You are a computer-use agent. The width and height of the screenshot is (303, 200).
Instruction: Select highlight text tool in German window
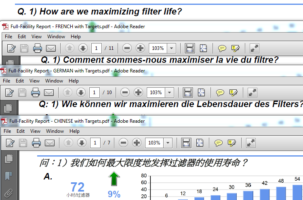pos(234,93)
